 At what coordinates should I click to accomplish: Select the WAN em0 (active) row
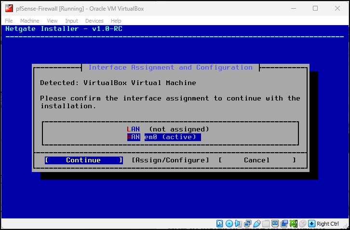point(164,137)
